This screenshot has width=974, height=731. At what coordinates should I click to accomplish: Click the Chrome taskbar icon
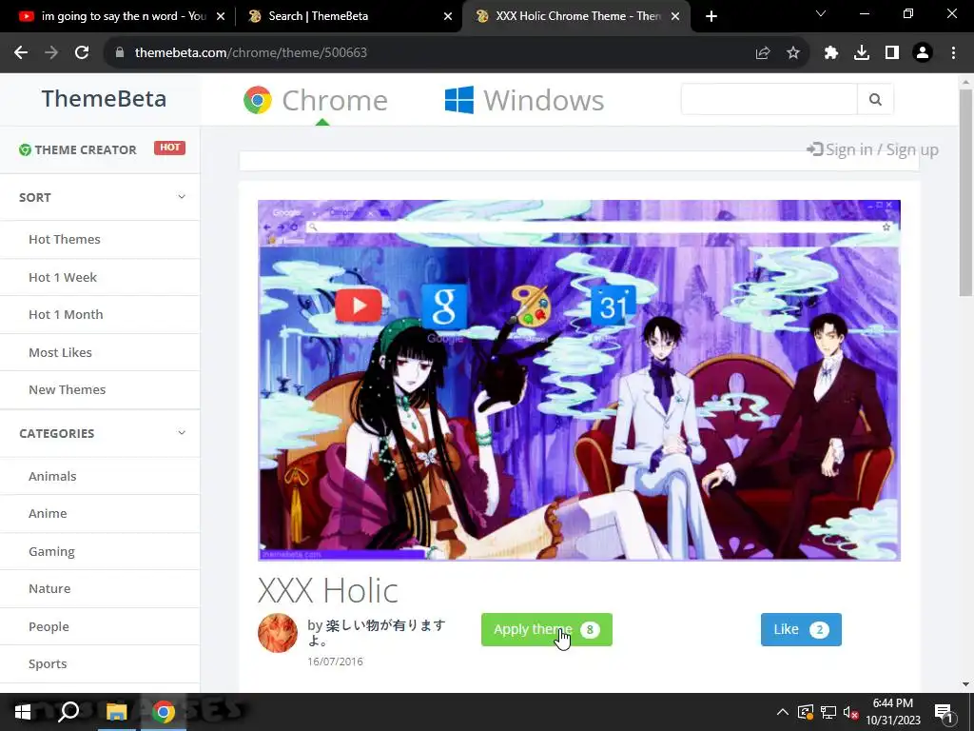coord(164,712)
